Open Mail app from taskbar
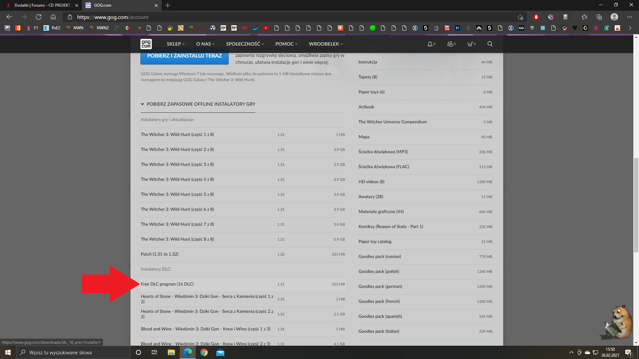 pos(220,352)
